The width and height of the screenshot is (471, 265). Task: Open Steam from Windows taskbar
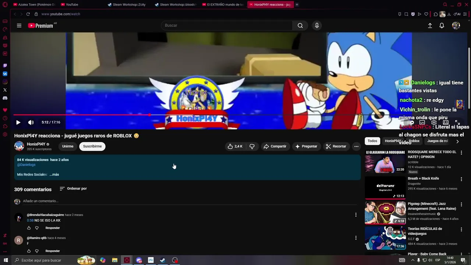tap(162, 260)
